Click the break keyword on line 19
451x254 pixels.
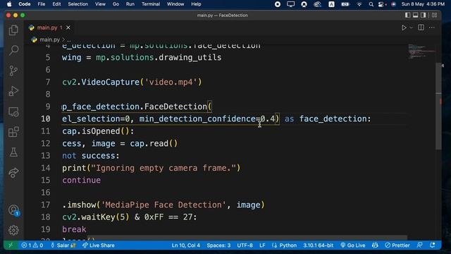[x=74, y=229]
